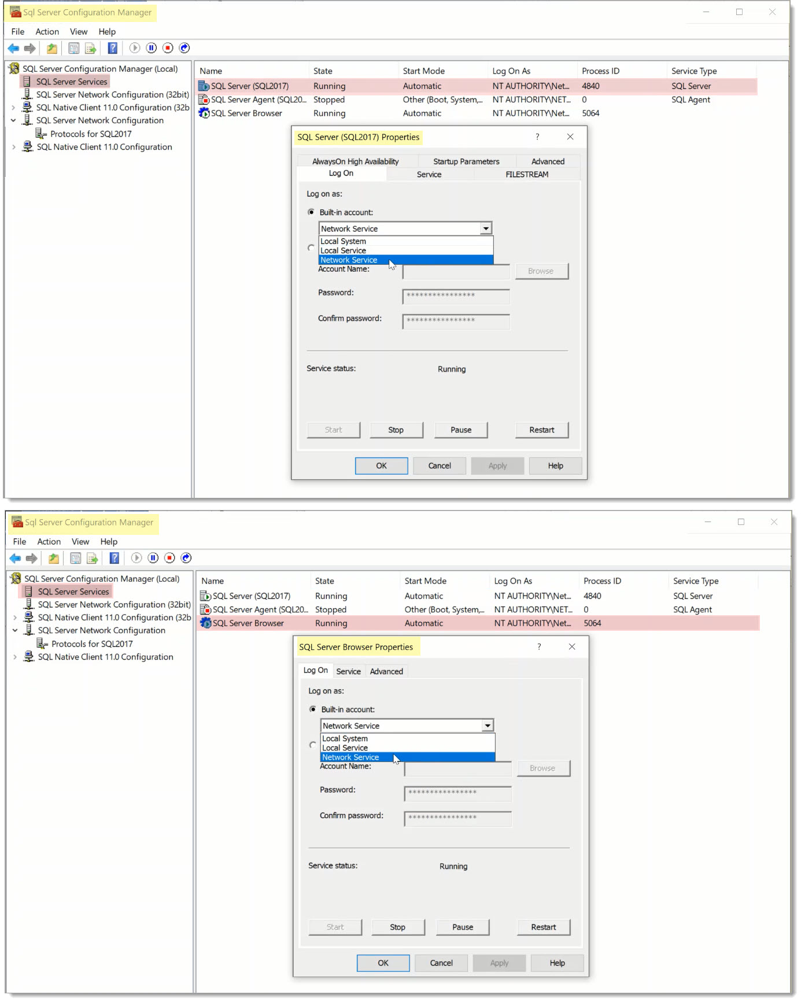Expand bottom SQL Native Client 11.0 Configuration node, upper tree
Image resolution: width=801 pixels, height=1002 pixels.
[x=13, y=147]
